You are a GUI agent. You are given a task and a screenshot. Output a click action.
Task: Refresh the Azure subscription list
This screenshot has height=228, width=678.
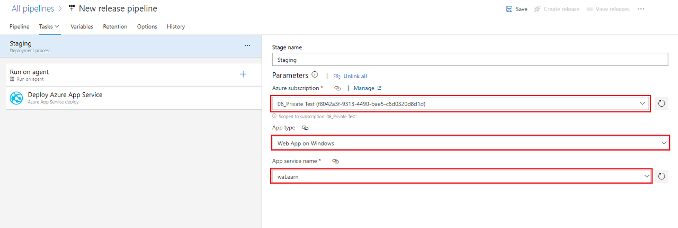point(661,103)
